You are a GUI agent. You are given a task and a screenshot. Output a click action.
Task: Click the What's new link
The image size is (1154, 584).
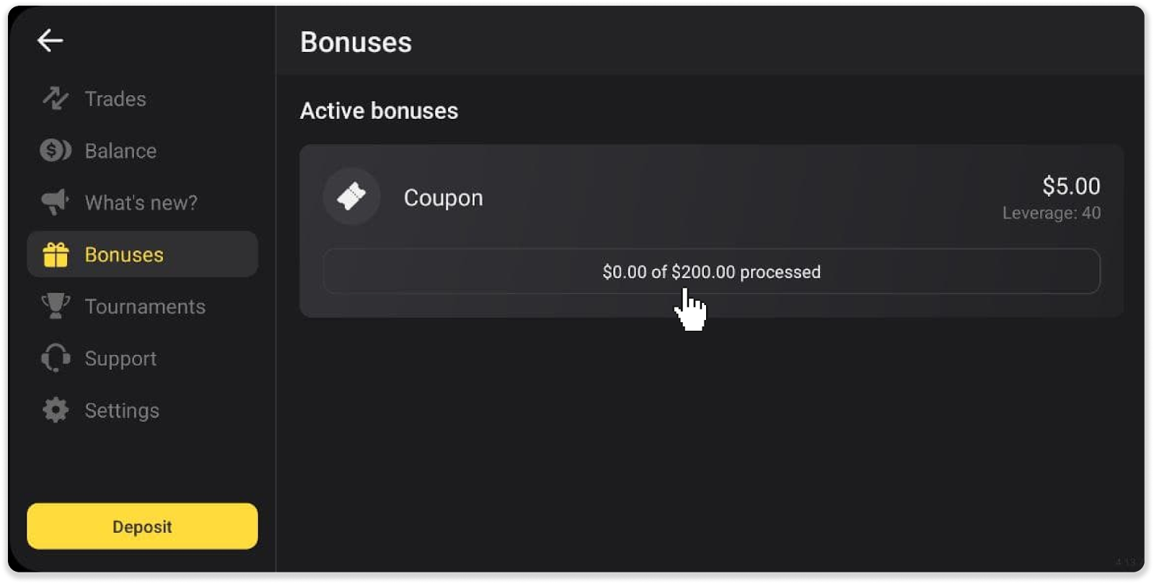(x=141, y=202)
